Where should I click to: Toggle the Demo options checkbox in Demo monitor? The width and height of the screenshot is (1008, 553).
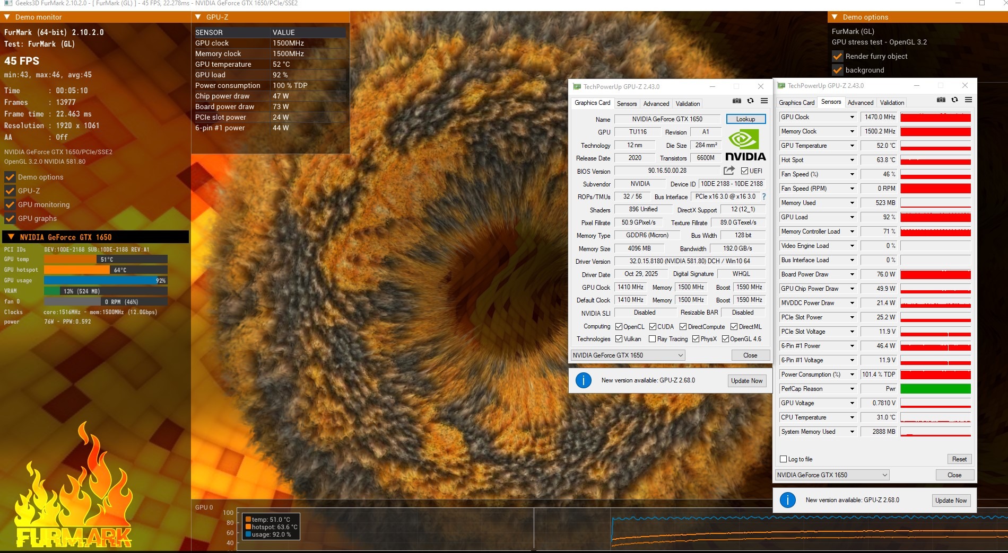coord(10,177)
